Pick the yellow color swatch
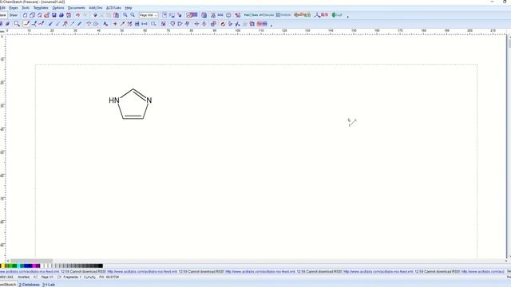Image resolution: width=511 pixels, height=287 pixels. (2, 265)
